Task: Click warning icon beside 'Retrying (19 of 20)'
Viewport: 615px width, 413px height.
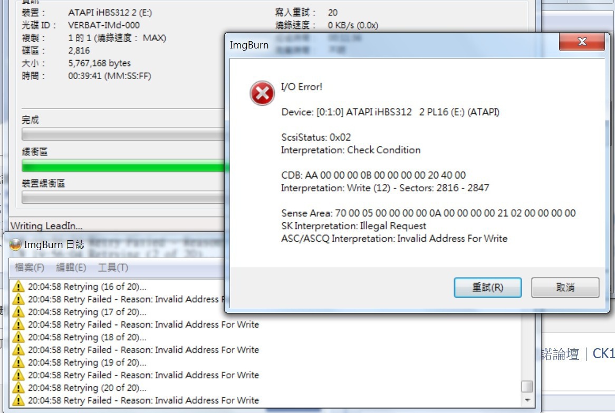Action: pos(18,362)
